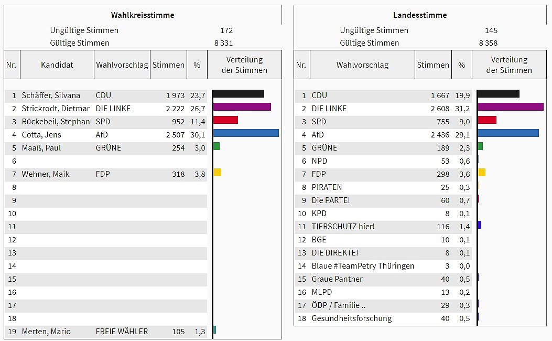Select candidate Cotta, Jens
The height and width of the screenshot is (341, 552).
(x=41, y=135)
